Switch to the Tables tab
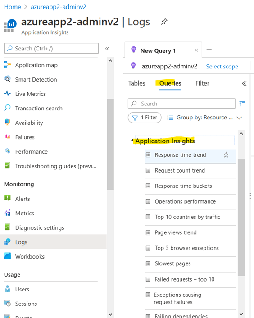The width and height of the screenshot is (254, 318). pyautogui.click(x=137, y=83)
